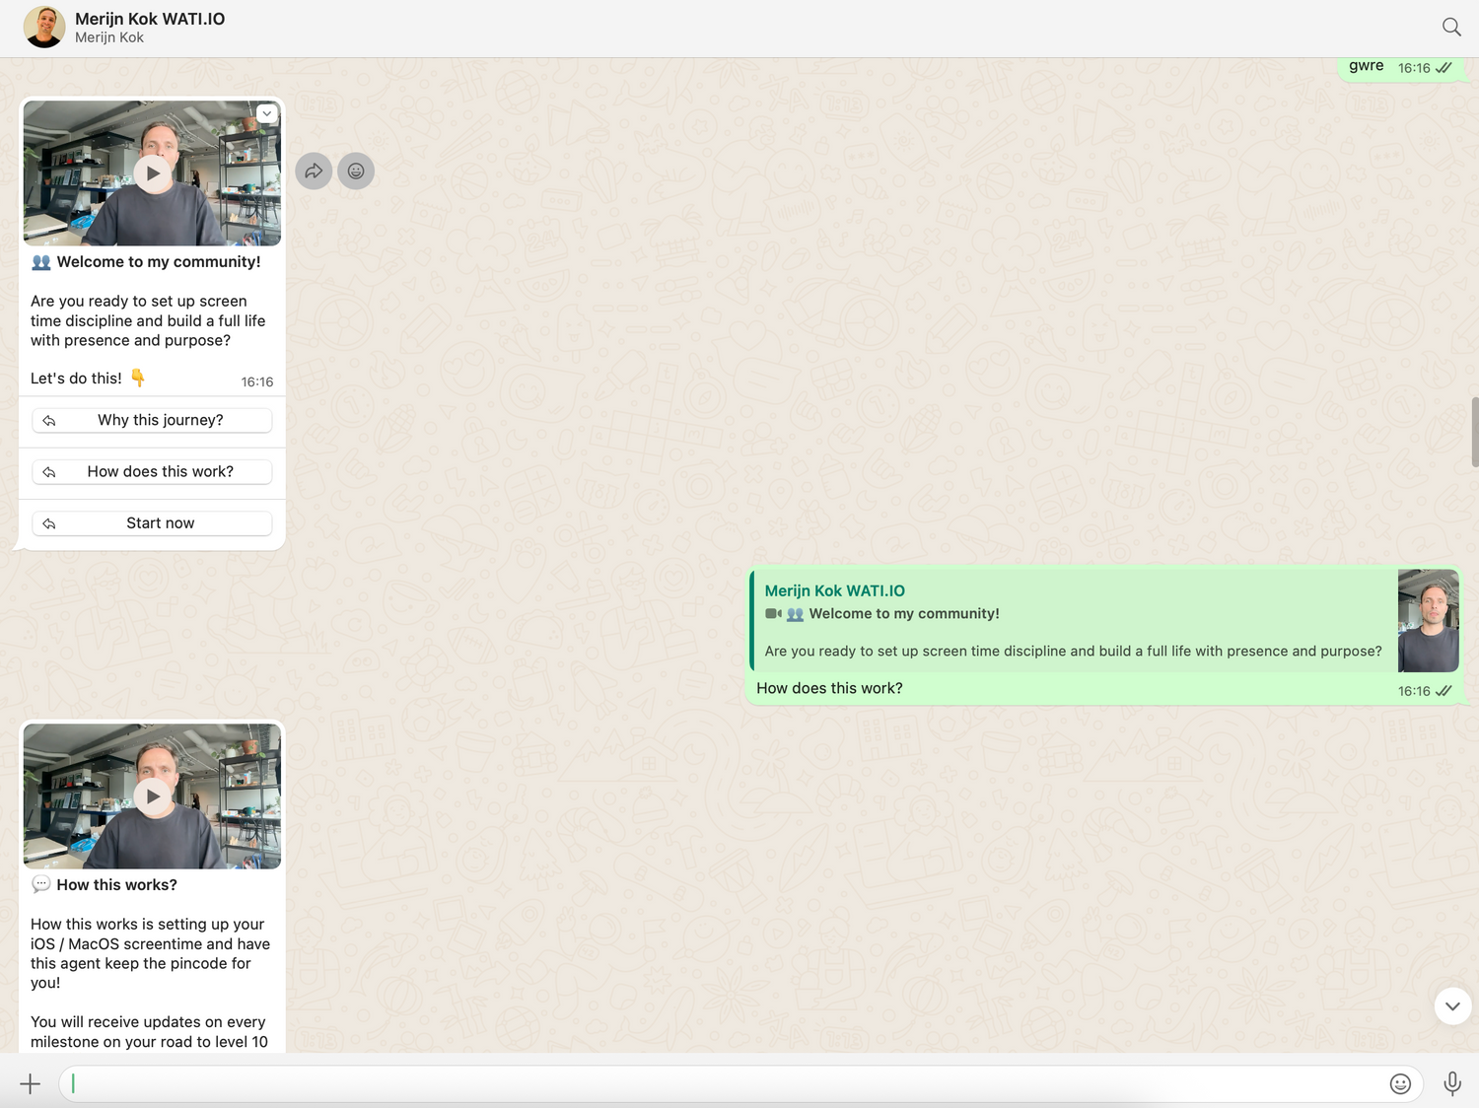Click the 'How this works?' heading text
Image resolution: width=1479 pixels, height=1108 pixels.
click(116, 884)
